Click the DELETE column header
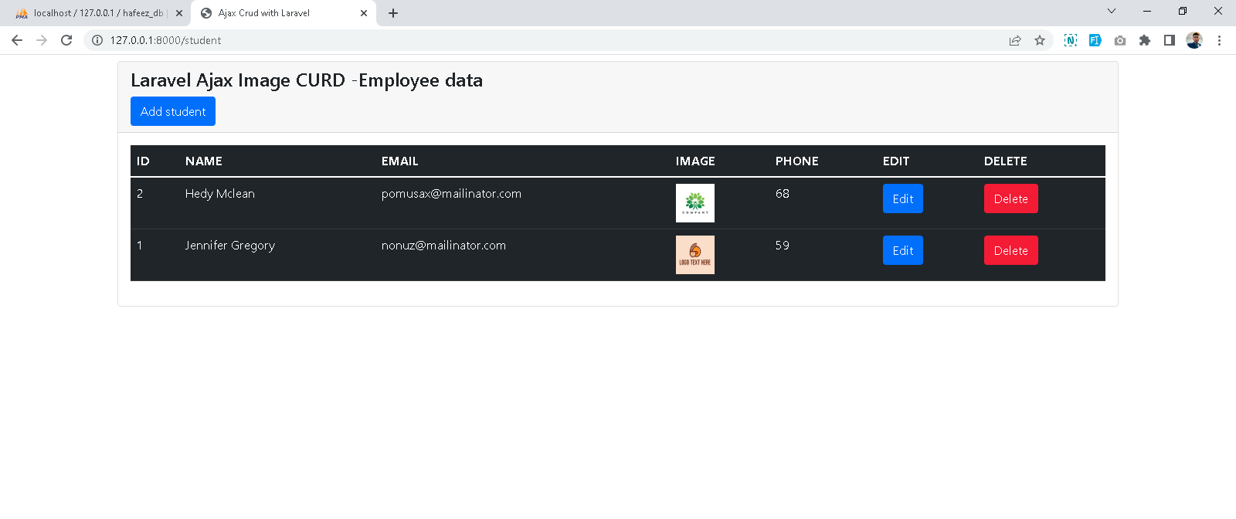This screenshot has width=1236, height=519. (1005, 161)
